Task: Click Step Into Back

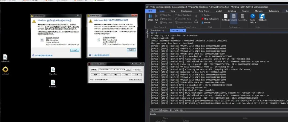Action: click(183, 19)
